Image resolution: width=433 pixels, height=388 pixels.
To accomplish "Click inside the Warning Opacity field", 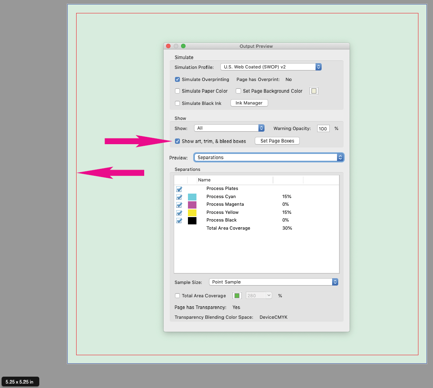I will (x=323, y=128).
